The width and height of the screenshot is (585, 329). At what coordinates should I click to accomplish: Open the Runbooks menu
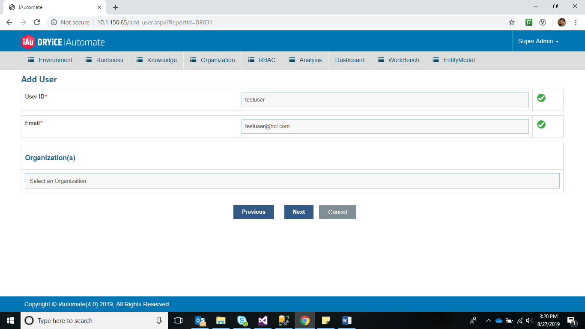click(x=104, y=60)
